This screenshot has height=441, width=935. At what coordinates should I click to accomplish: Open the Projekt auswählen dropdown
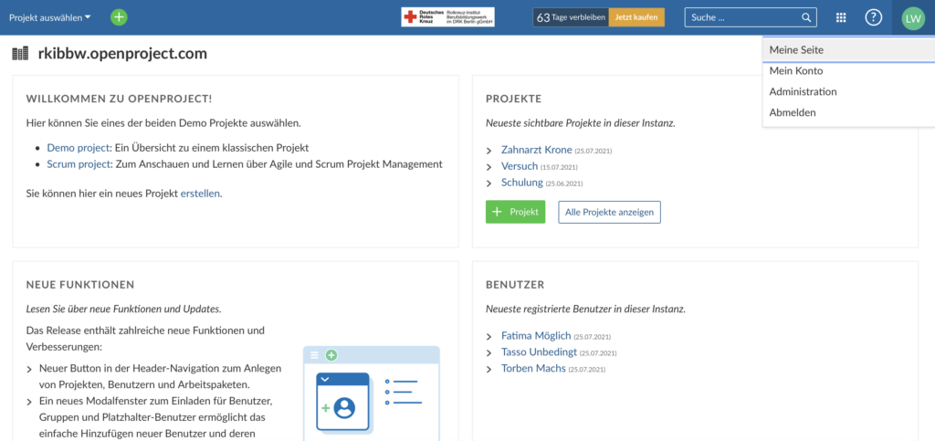(50, 17)
